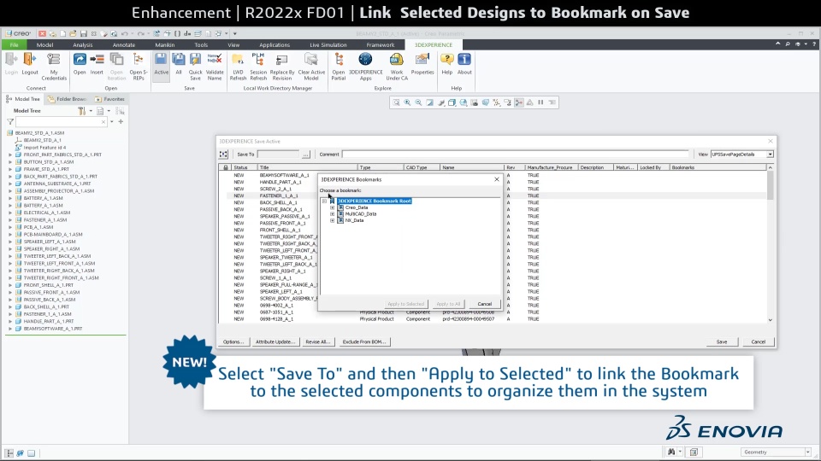This screenshot has height=461, width=821.
Task: Click Save To browse ellipsis button
Action: (306, 155)
